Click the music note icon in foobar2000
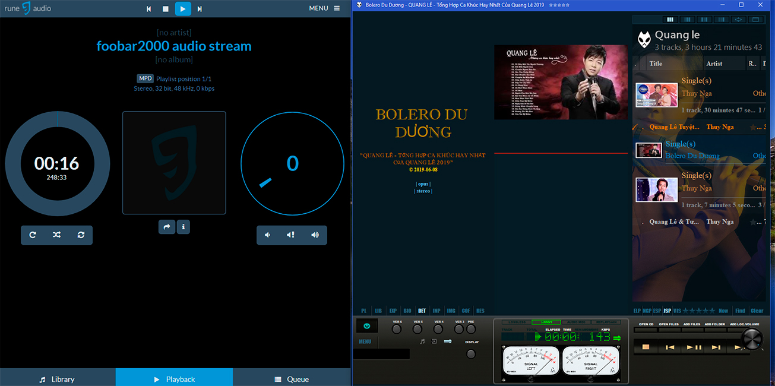 (422, 341)
